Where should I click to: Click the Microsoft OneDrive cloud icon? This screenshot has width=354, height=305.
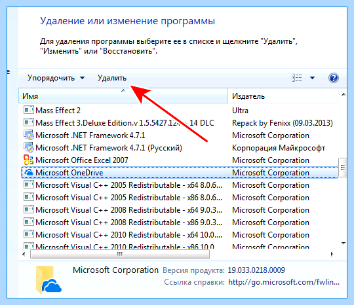[x=29, y=172]
